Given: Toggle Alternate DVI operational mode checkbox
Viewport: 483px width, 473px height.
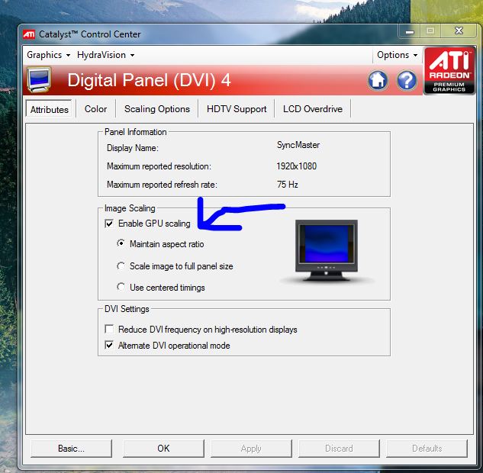Looking at the screenshot, I should tap(109, 345).
